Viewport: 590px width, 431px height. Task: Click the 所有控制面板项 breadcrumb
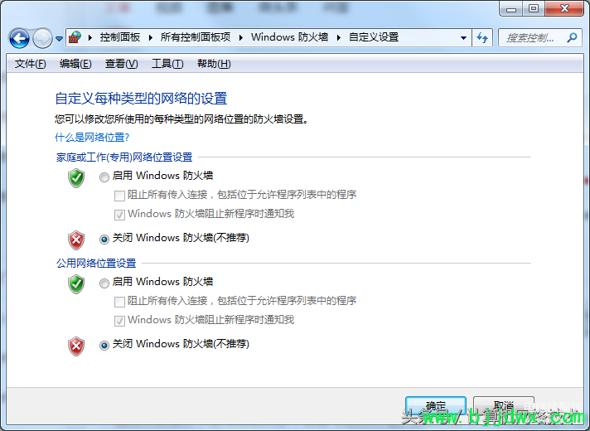coord(196,37)
